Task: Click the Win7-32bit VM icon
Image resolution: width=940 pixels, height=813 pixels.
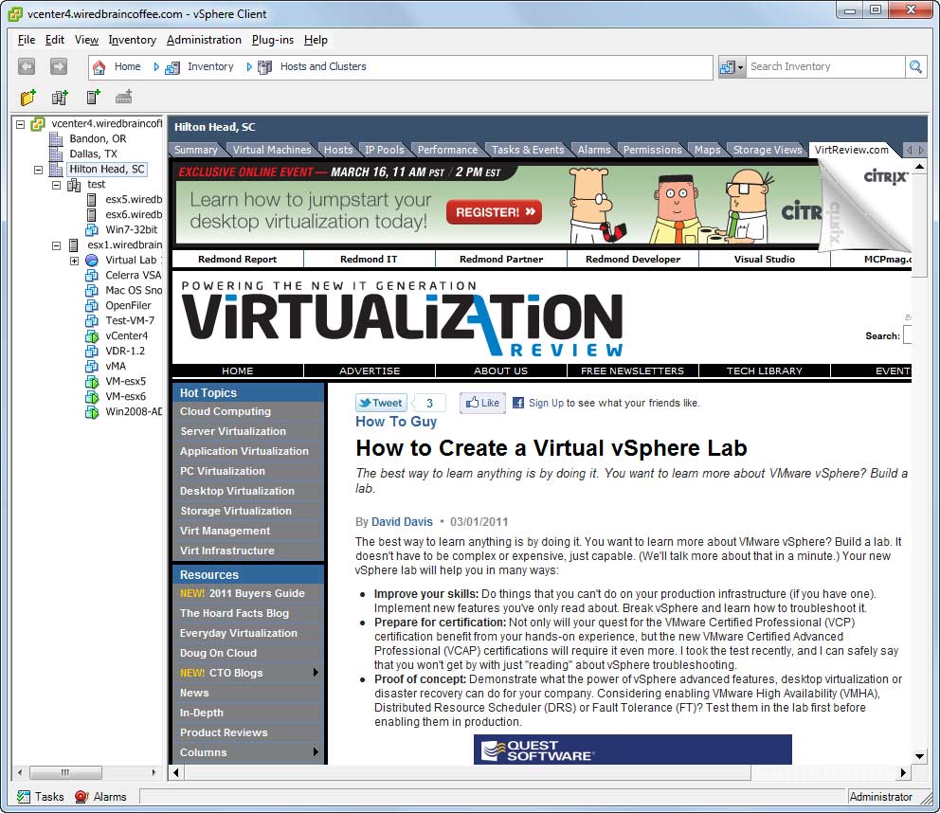Action: 92,229
